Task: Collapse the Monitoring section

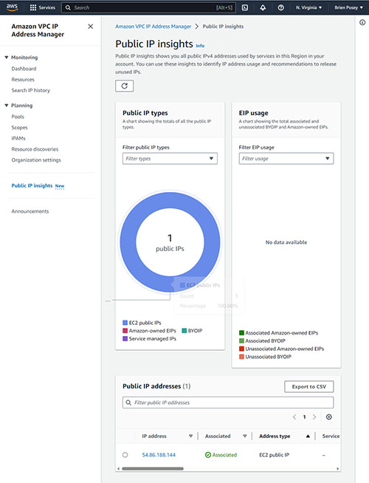Action: click(x=7, y=58)
